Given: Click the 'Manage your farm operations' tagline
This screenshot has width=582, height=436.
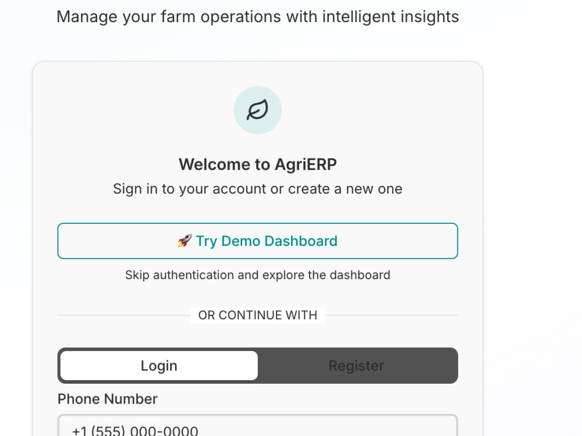Looking at the screenshot, I should tap(258, 17).
